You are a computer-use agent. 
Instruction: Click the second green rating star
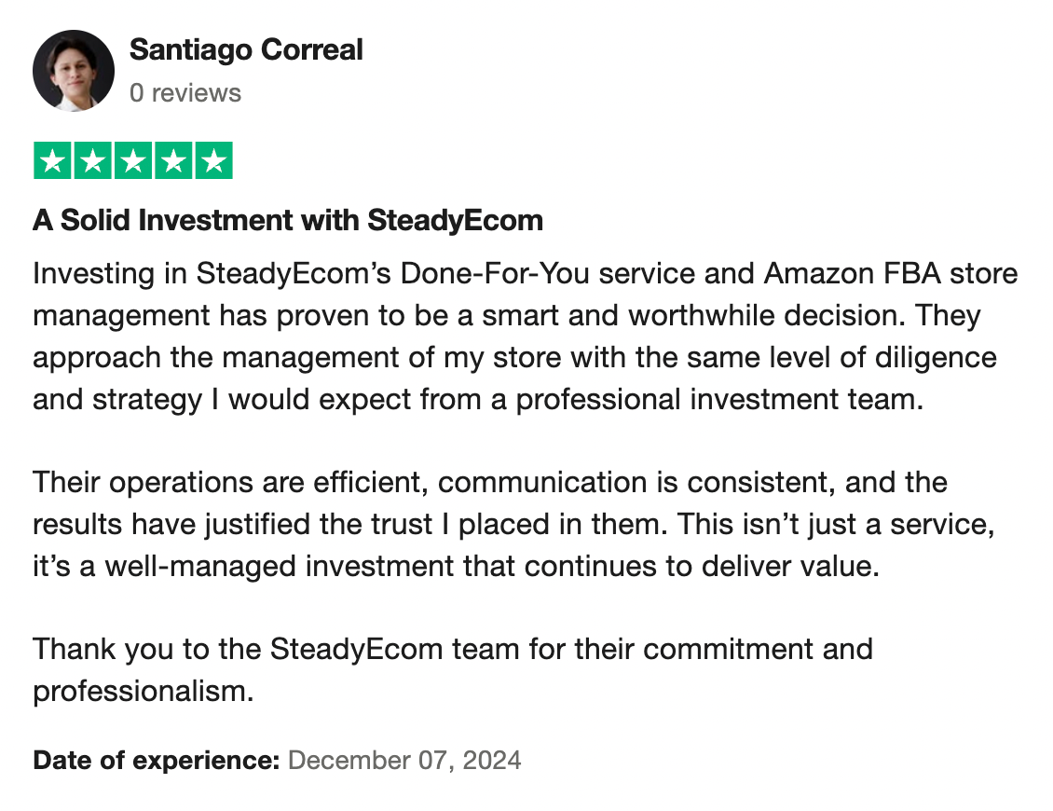pos(93,161)
